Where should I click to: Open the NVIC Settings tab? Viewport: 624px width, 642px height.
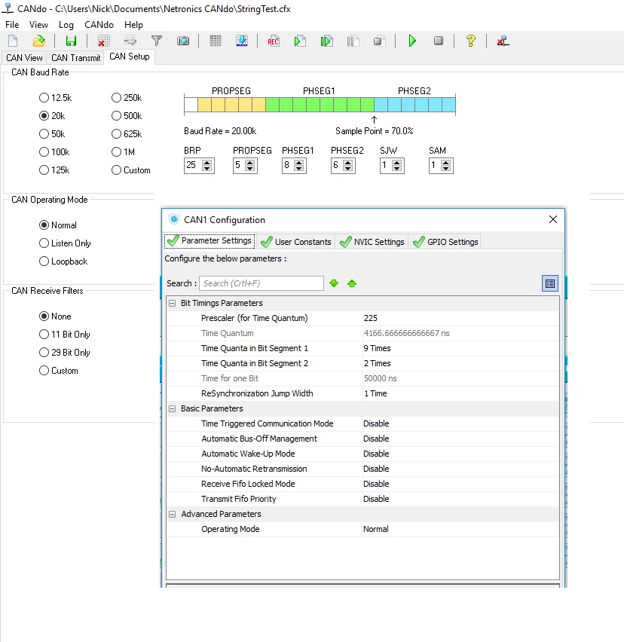(x=372, y=242)
